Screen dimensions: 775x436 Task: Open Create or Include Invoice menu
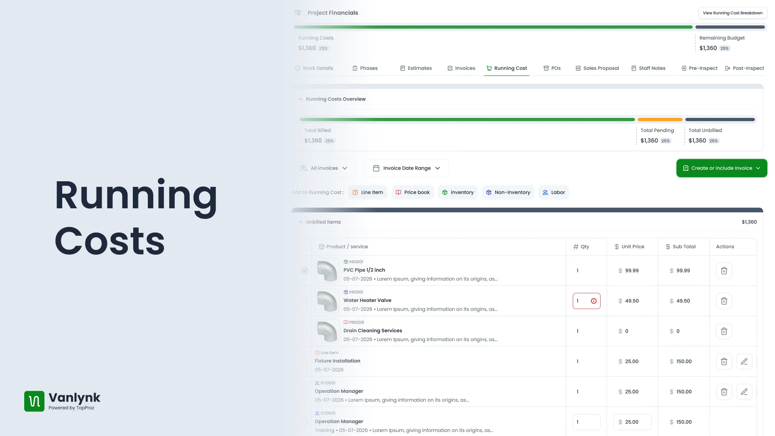point(721,168)
